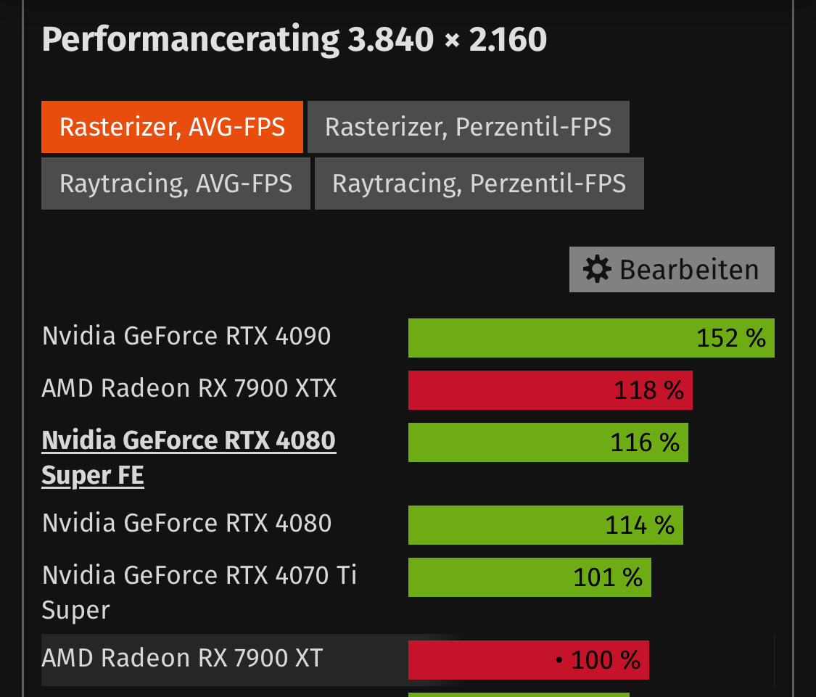The width and height of the screenshot is (816, 697).
Task: Select Nvidia GeForce RTX 4070 Ti Super label
Action: click(x=199, y=593)
